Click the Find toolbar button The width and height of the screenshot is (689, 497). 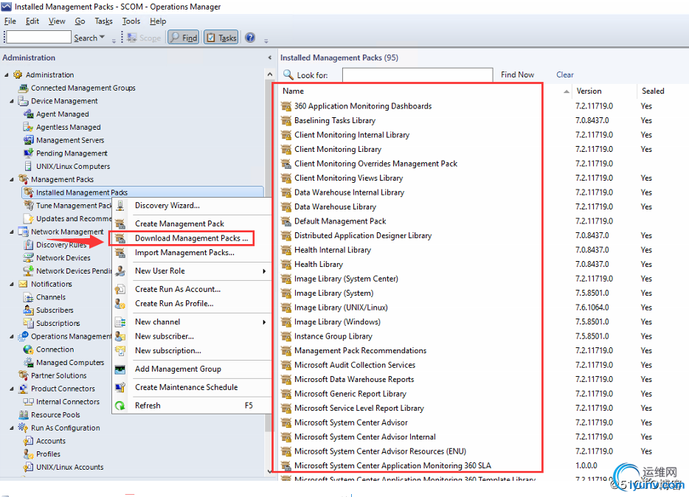coord(184,38)
